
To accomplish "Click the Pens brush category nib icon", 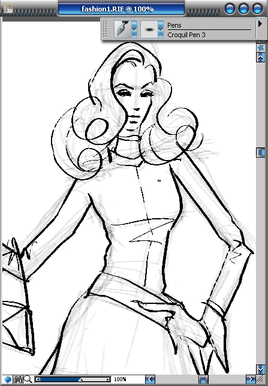I will pos(122,29).
